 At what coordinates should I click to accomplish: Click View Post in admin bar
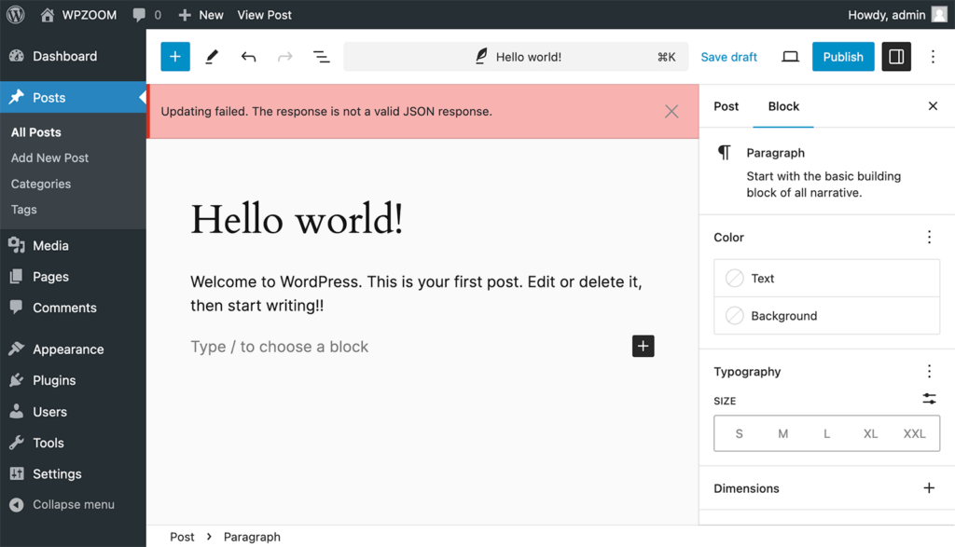coord(264,15)
